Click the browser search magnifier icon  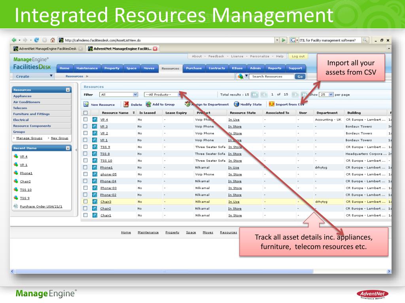point(365,40)
